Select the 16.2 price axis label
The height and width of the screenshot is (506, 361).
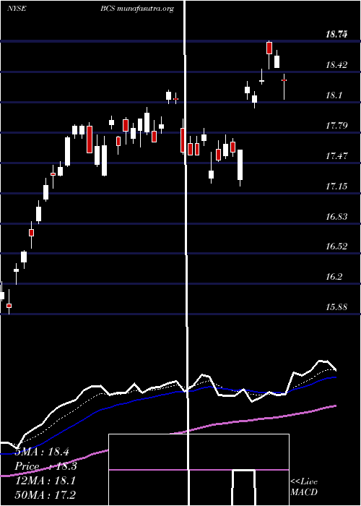pyautogui.click(x=334, y=277)
